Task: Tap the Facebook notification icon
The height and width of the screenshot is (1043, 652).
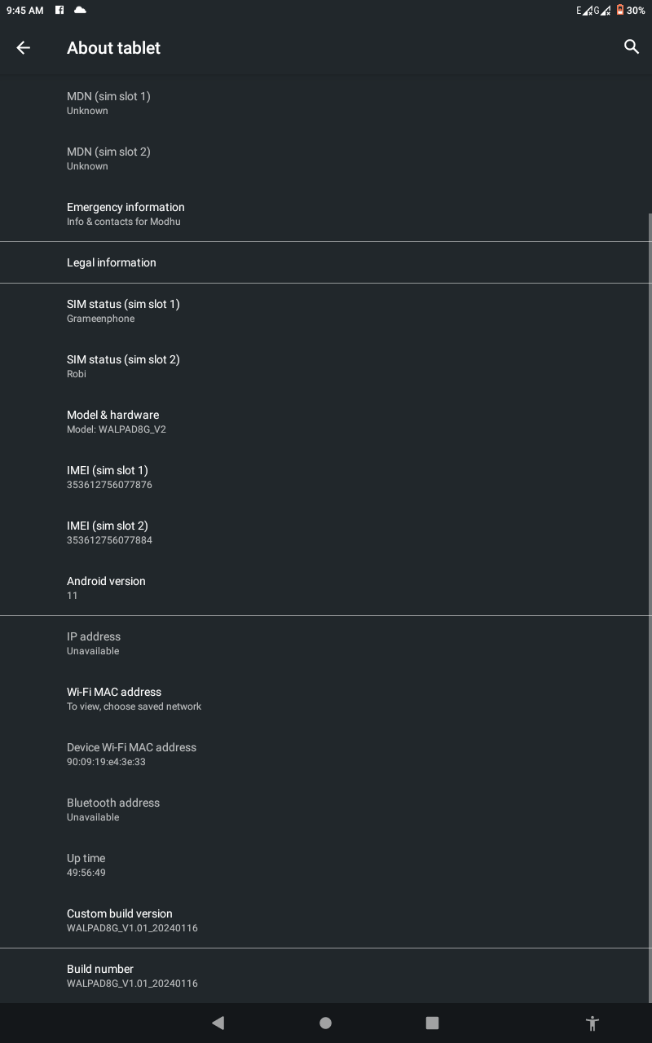Action: tap(60, 11)
